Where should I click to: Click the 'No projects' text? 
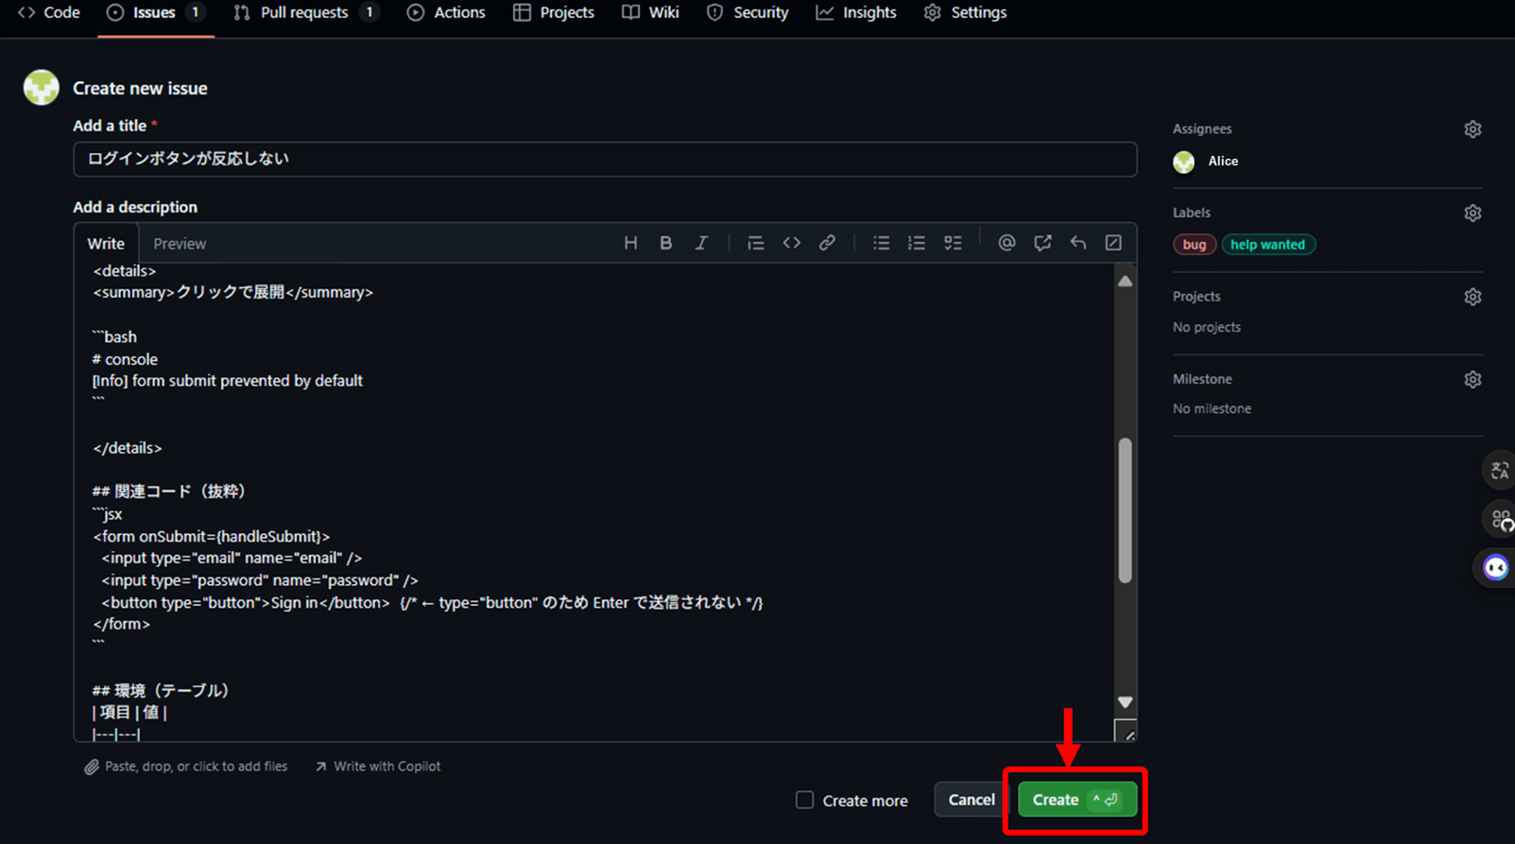click(x=1207, y=327)
